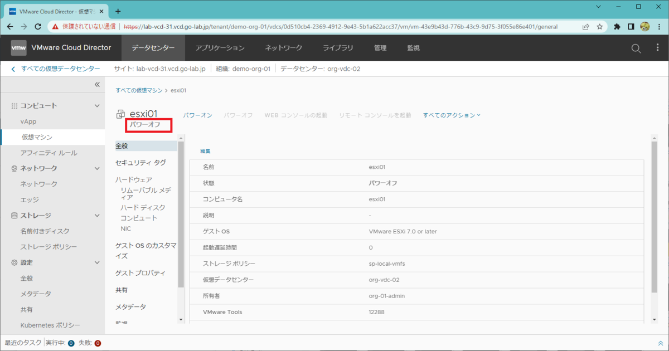Screen dimensions: 669x351
Task: Click the VM section list scrollbar
Action: coord(181,215)
